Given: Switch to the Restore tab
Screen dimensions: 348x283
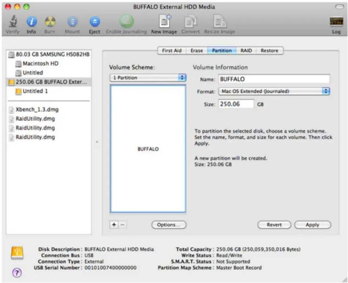Looking at the screenshot, I should pos(269,50).
